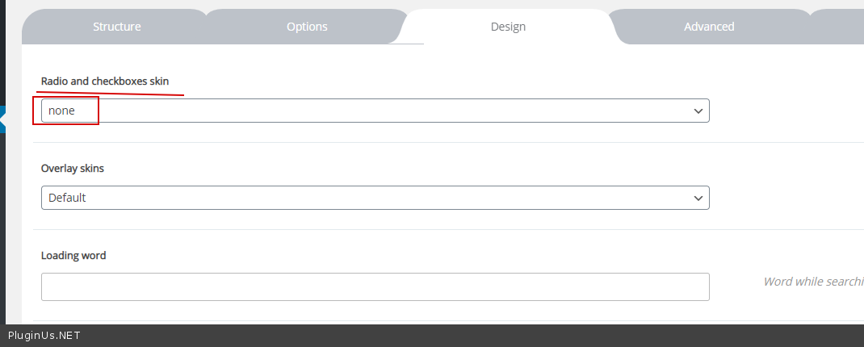Expand the Overlay skins dropdown
Screen dimensions: 864x347
point(375,198)
